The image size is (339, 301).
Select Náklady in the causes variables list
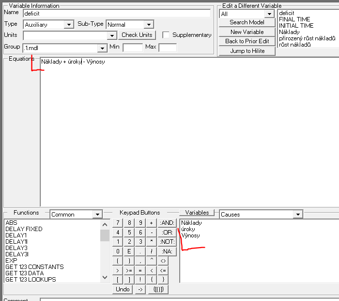(191, 223)
